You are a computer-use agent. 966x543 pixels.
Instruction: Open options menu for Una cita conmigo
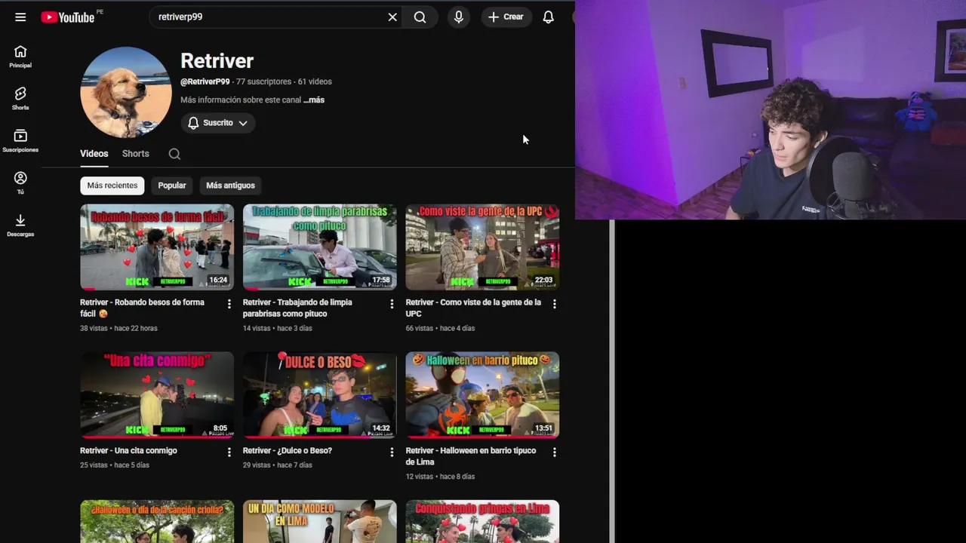[229, 452]
